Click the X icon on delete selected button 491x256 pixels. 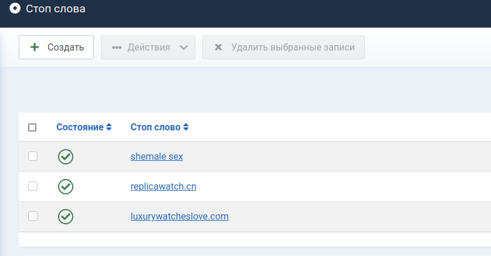[218, 48]
